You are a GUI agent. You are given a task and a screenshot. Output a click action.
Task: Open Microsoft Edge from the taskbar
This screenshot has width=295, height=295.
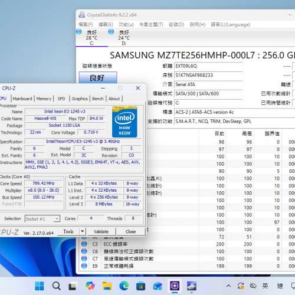[124, 286]
